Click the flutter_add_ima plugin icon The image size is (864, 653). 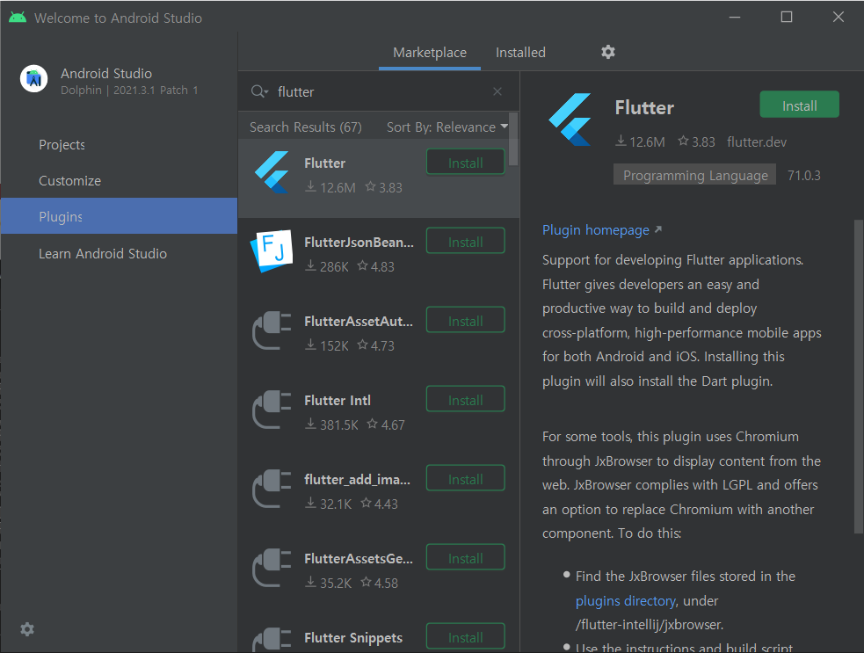(x=272, y=489)
